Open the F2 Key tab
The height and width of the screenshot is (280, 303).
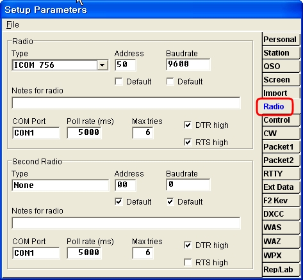[281, 201]
